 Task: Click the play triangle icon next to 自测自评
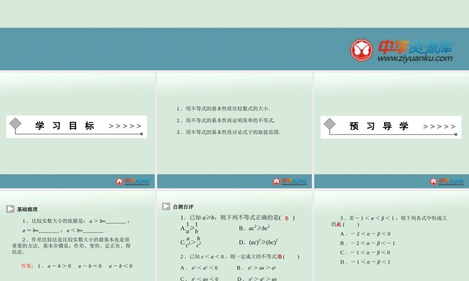click(166, 207)
